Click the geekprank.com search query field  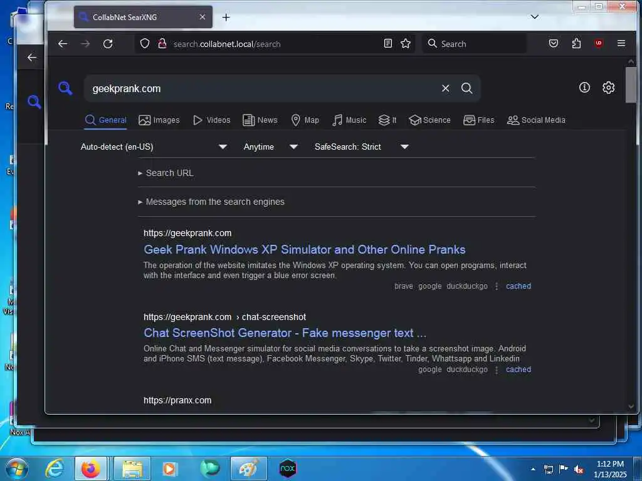pyautogui.click(x=262, y=88)
